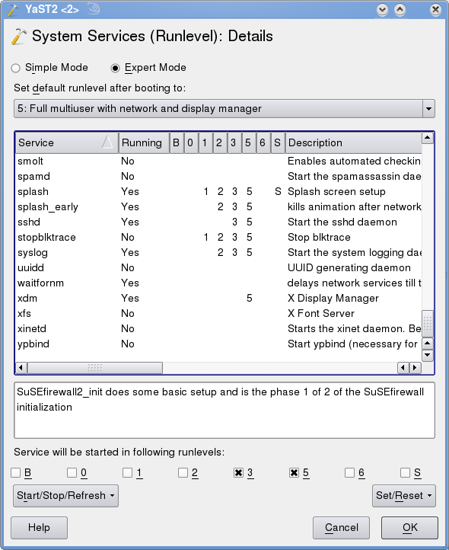Click the window shade-up title bar button

point(400,9)
